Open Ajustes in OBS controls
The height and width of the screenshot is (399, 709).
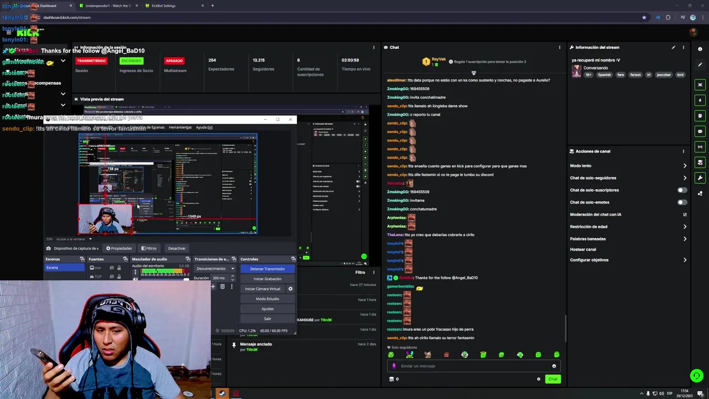pyautogui.click(x=267, y=309)
